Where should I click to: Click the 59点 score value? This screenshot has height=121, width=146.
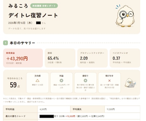click(15, 85)
